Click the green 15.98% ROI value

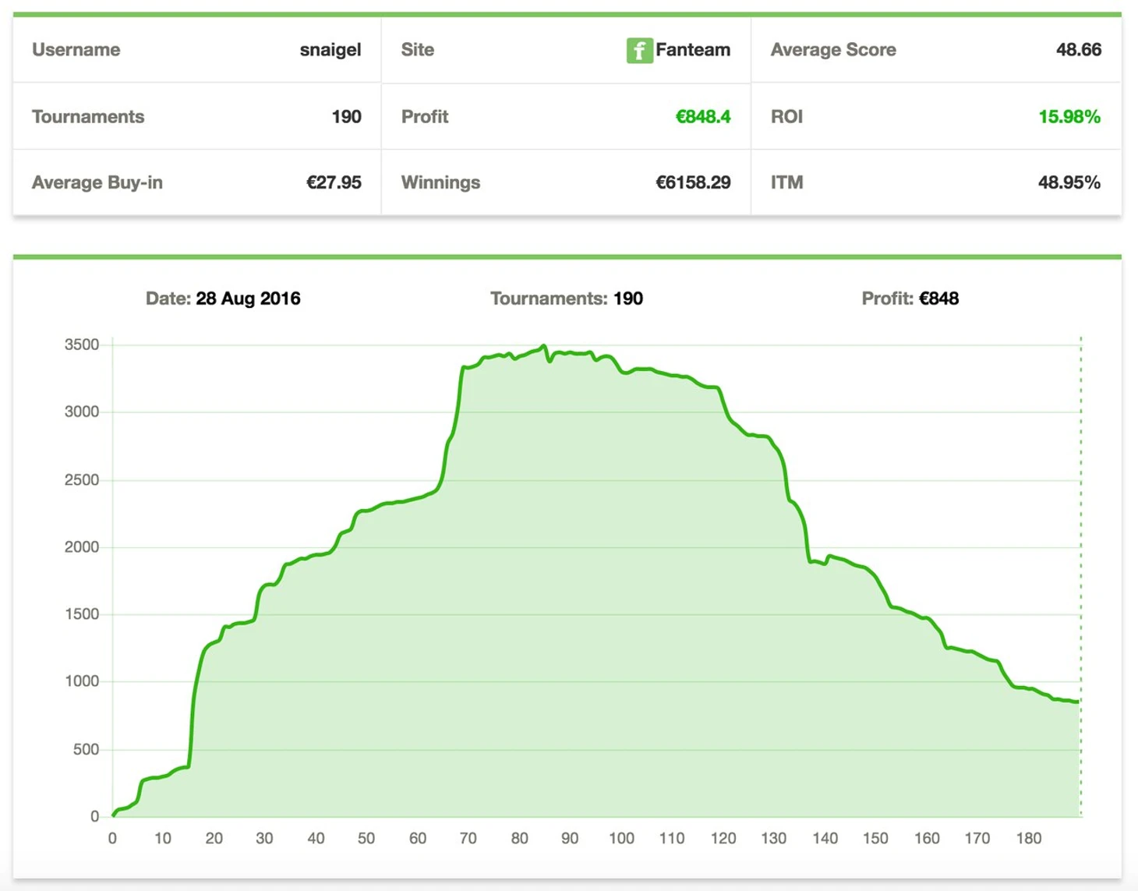1069,117
